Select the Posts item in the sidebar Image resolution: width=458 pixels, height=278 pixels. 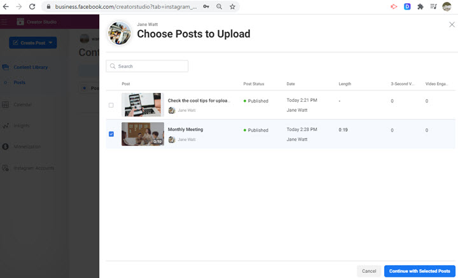tap(20, 83)
